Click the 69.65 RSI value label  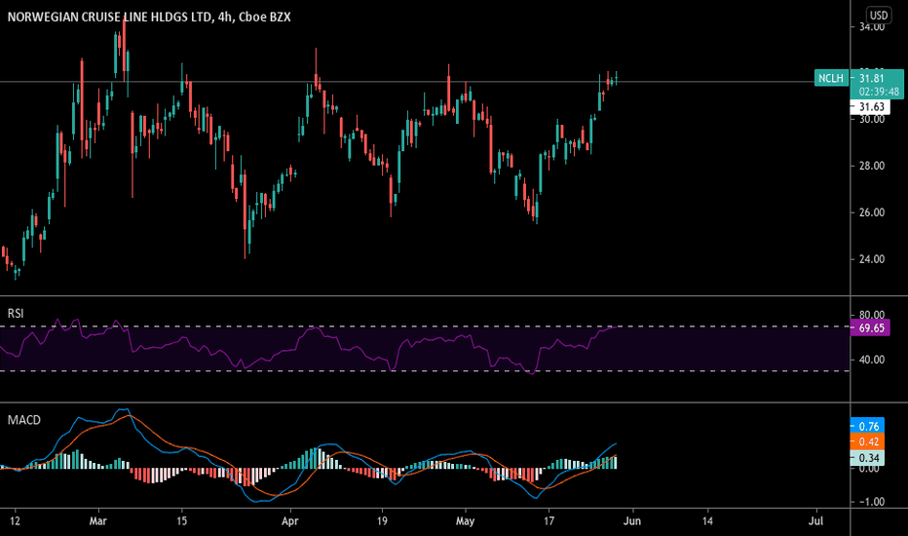tap(872, 328)
